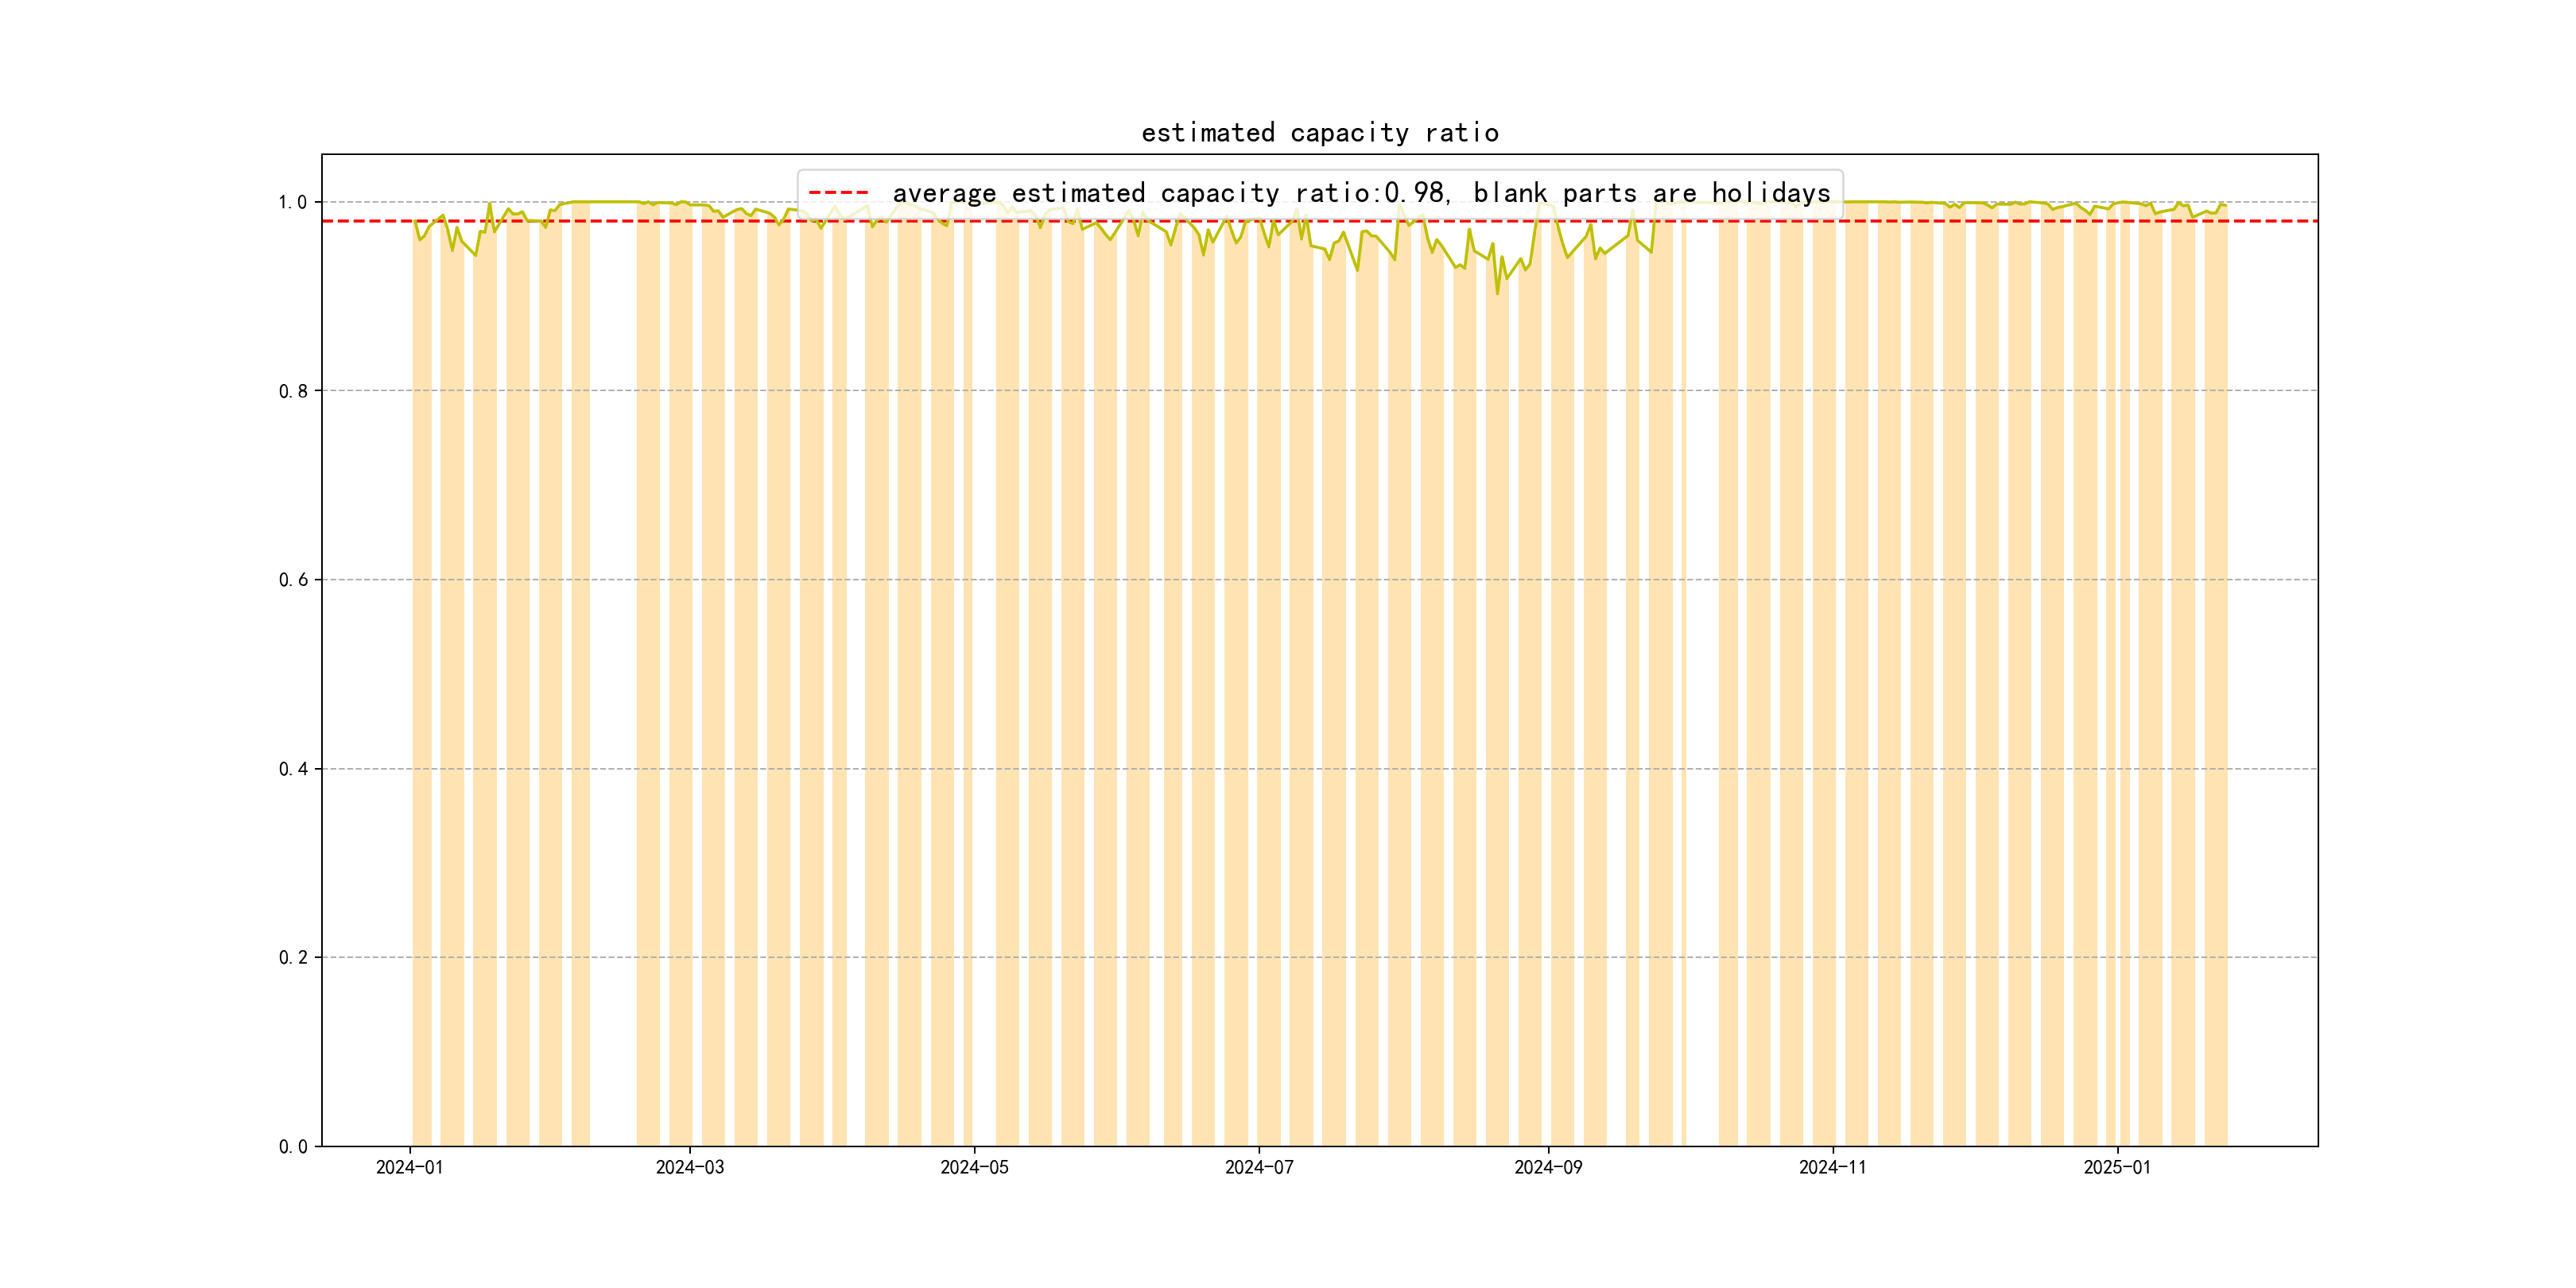Click the 0.8 y-axis tick label
Image resolution: width=2576 pixels, height=1288 pixels.
(x=292, y=391)
